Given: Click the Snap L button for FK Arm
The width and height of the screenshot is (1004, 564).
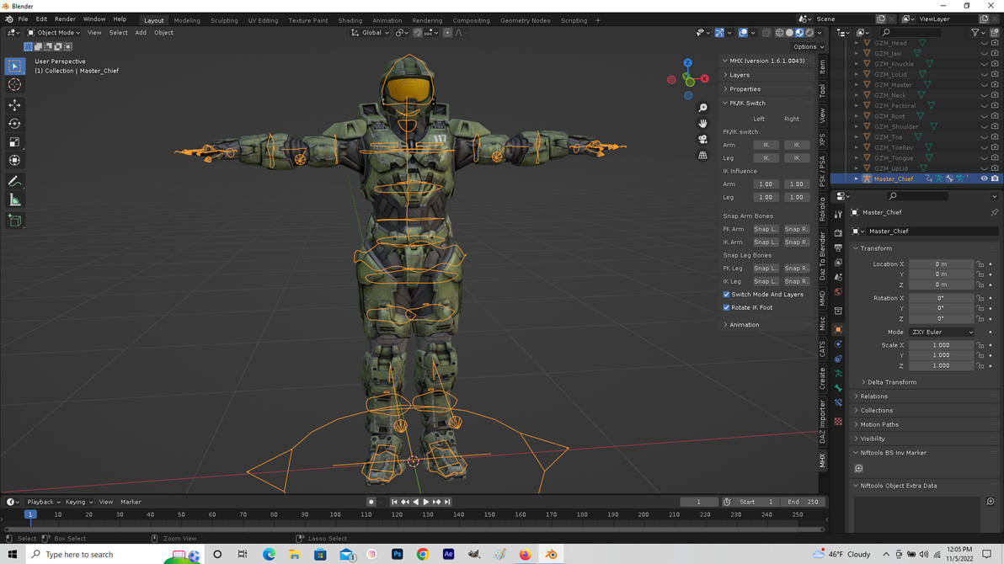Looking at the screenshot, I should coord(765,228).
